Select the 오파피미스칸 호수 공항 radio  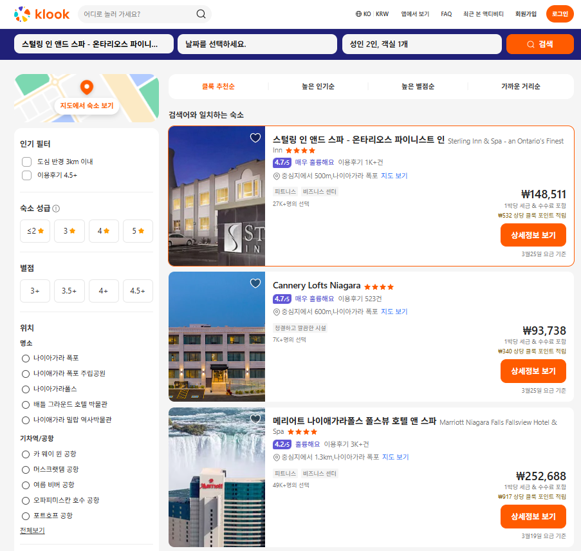pos(26,501)
